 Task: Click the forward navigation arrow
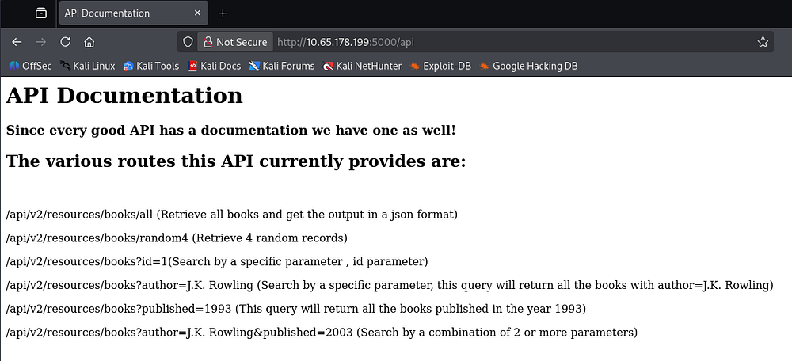click(x=41, y=42)
